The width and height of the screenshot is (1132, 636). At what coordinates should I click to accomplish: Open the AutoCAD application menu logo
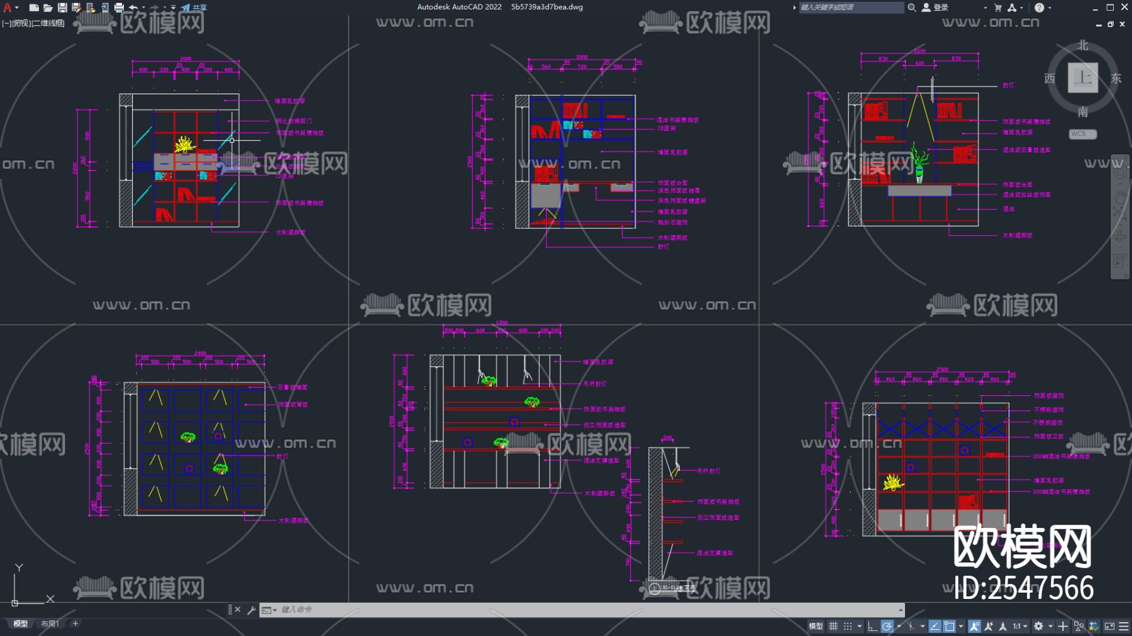(x=8, y=8)
